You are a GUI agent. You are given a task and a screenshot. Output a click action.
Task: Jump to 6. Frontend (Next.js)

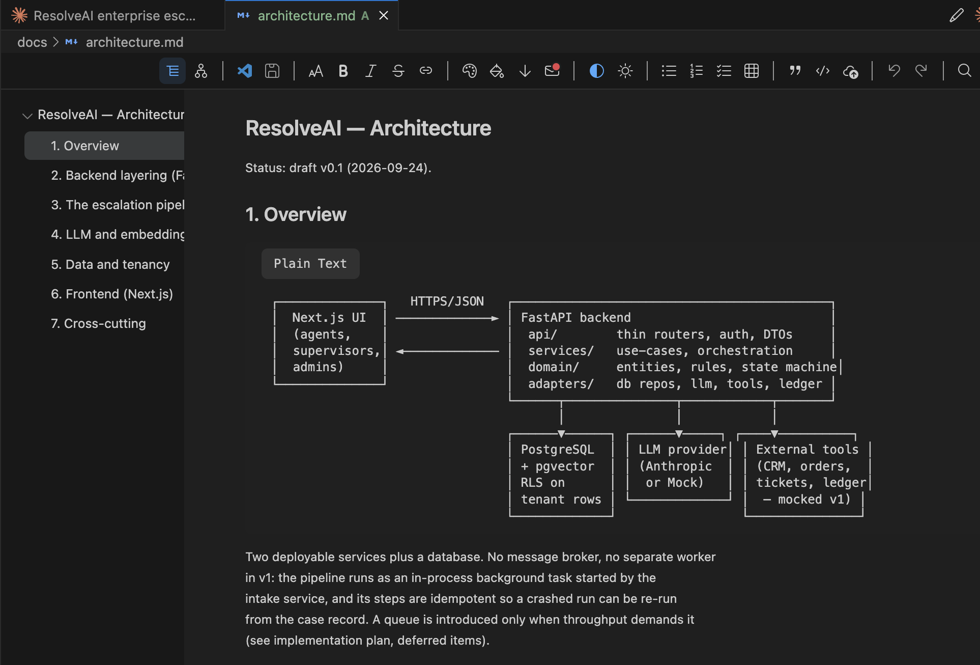(112, 294)
